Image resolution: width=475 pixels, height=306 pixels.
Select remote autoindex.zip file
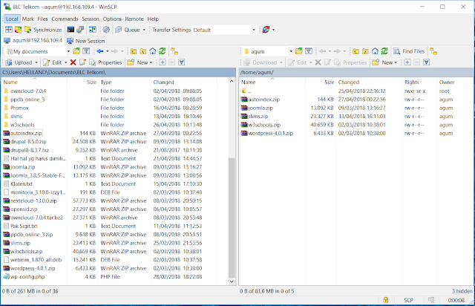(x=264, y=100)
